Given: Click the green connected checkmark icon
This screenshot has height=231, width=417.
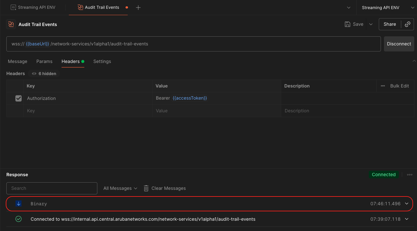Looking at the screenshot, I should tap(18, 219).
